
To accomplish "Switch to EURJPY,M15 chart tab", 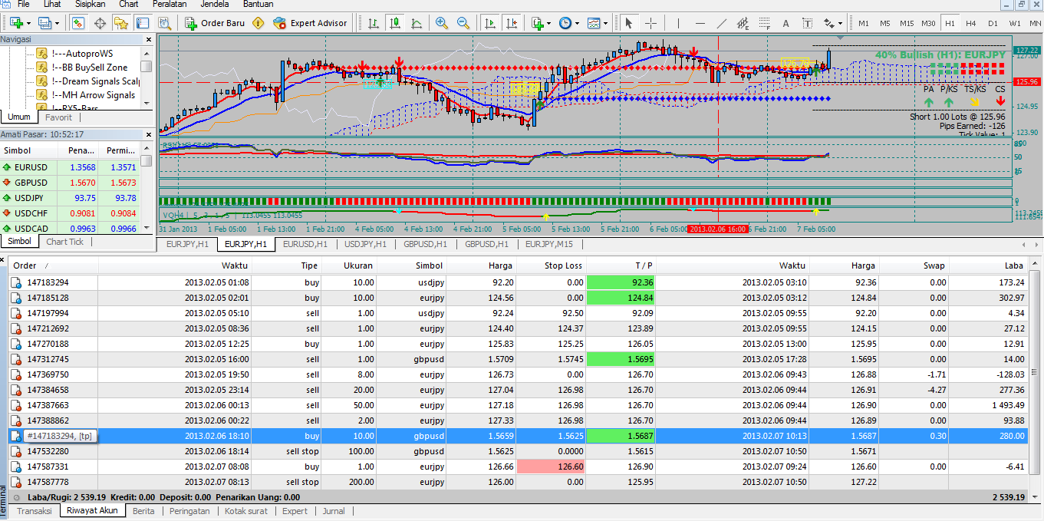I will (550, 244).
